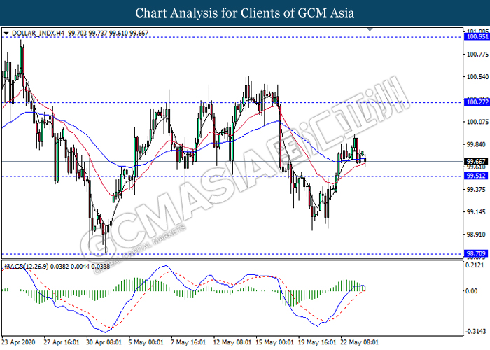
Task: Select the 98.709 support level label
Action: point(476,253)
